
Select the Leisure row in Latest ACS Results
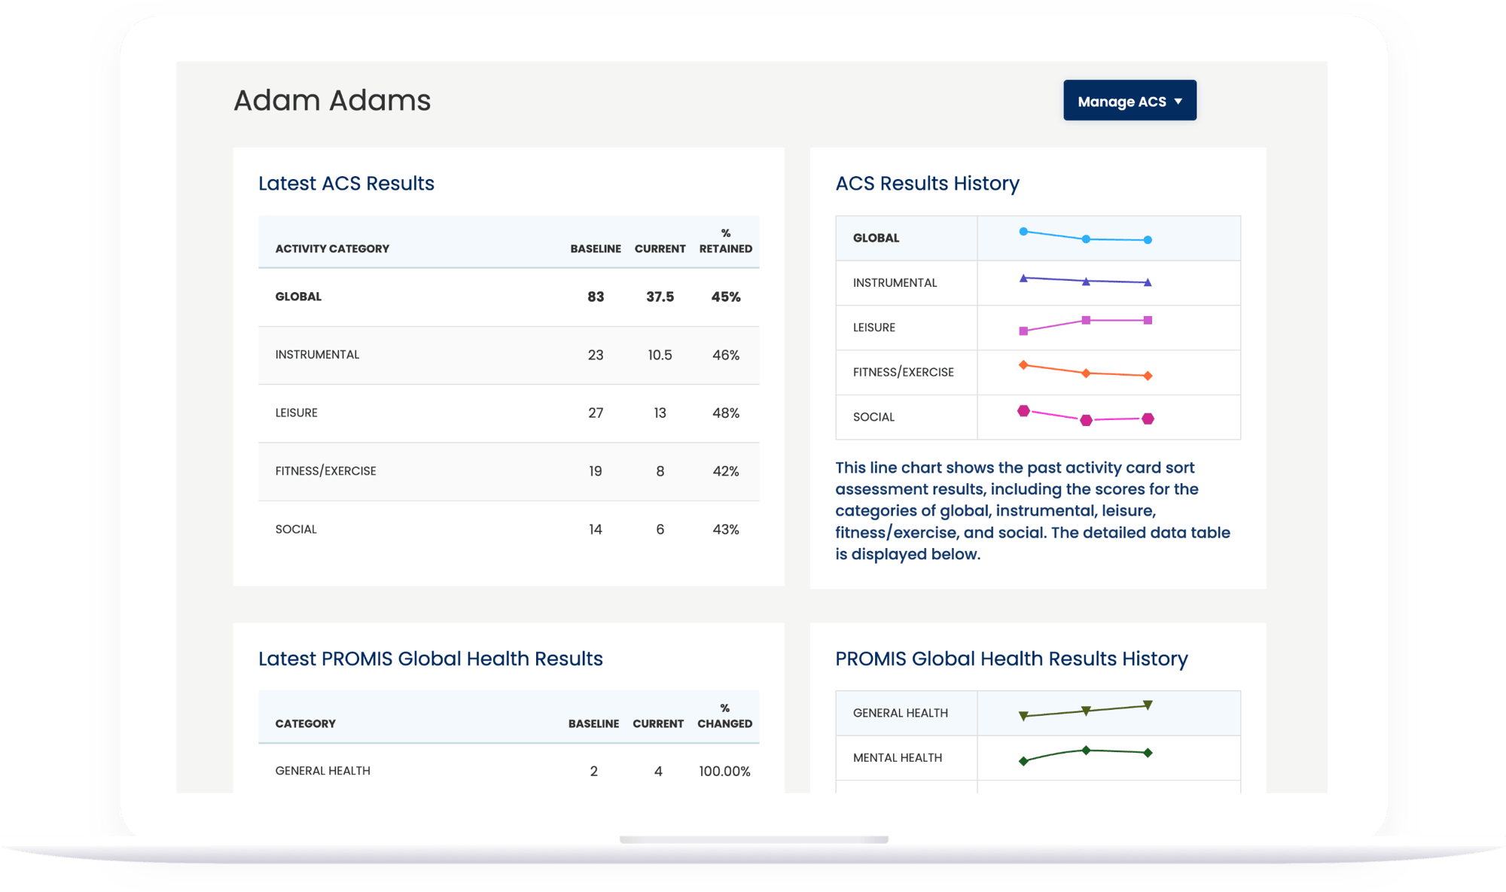[x=297, y=413]
